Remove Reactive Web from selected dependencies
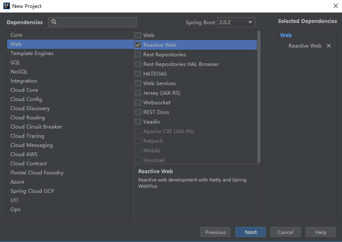The height and width of the screenshot is (242, 342). coord(329,45)
